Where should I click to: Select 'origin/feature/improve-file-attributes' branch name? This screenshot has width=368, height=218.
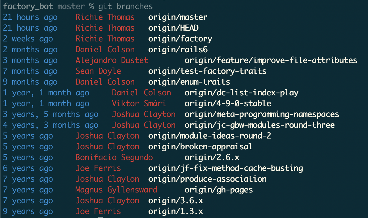point(271,60)
